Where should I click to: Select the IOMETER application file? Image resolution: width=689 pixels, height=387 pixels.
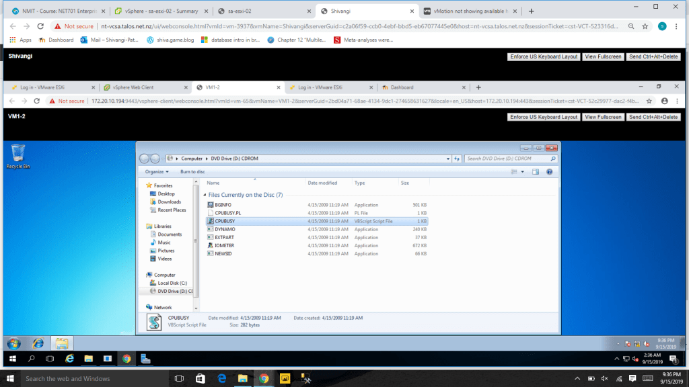(x=225, y=245)
